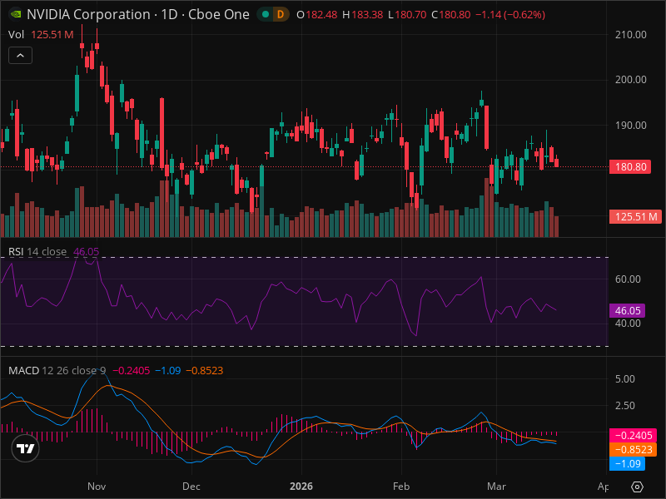The image size is (666, 499).
Task: Click the RSI legend value 46.05
Action: 87,252
